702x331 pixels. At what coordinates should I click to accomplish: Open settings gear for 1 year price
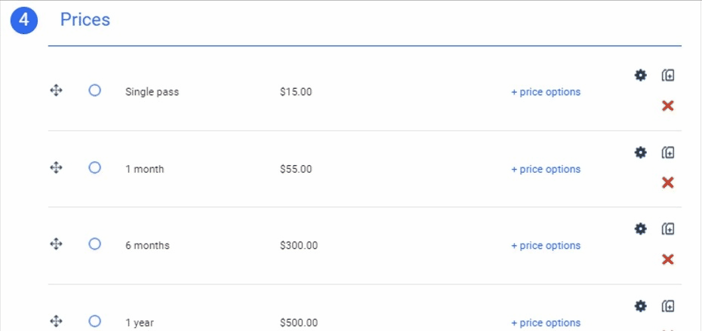[641, 305]
